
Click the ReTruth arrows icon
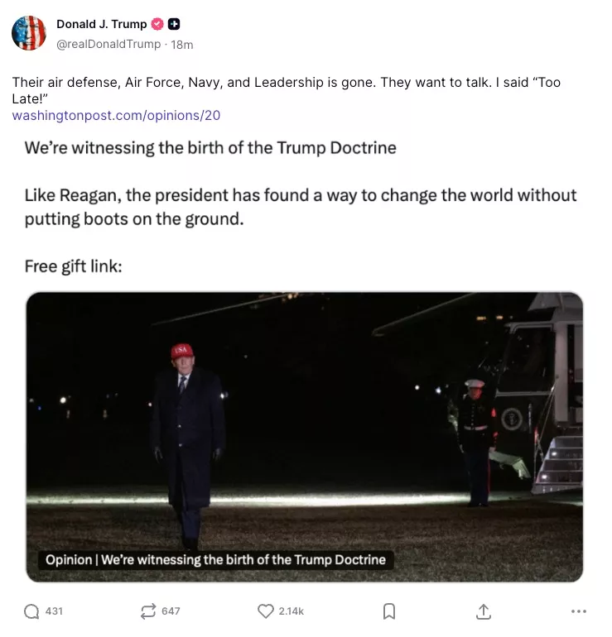pos(148,611)
